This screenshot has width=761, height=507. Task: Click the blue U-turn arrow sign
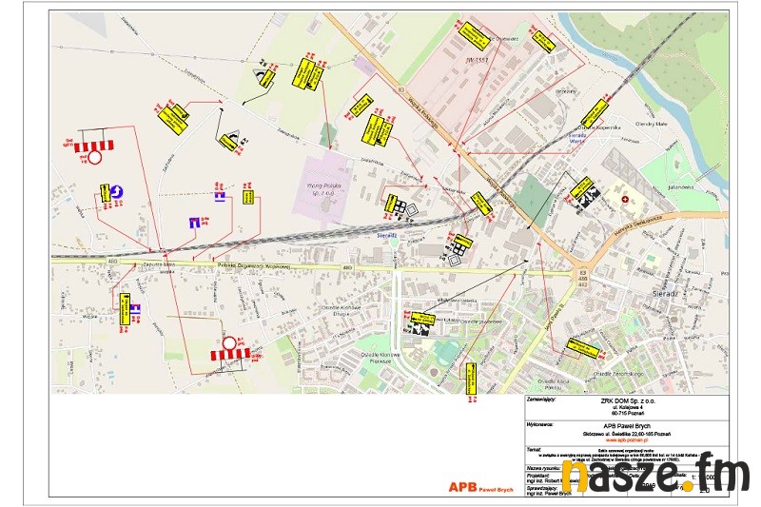123,193
